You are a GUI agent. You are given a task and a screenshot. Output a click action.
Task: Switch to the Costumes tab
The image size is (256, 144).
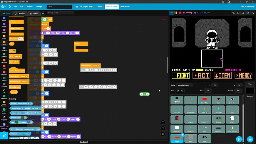click(20, 14)
